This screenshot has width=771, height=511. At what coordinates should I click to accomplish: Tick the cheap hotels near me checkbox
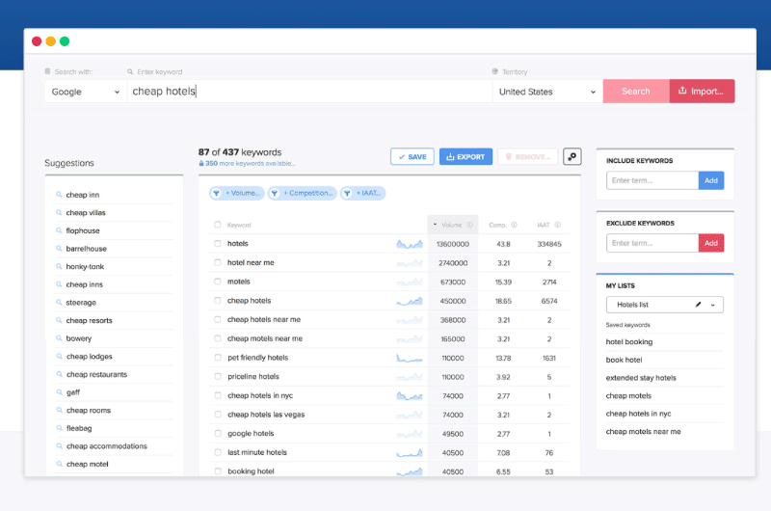218,319
